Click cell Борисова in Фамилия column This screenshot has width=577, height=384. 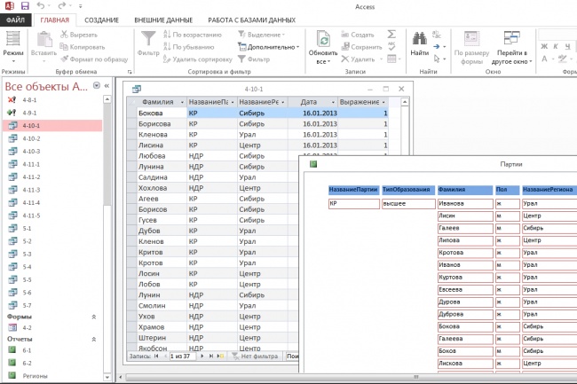162,124
